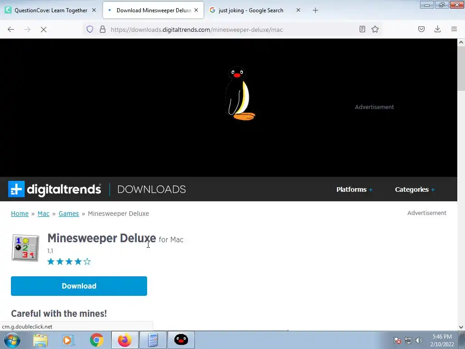Go back using the browser back arrow
465x349 pixels.
[11, 30]
